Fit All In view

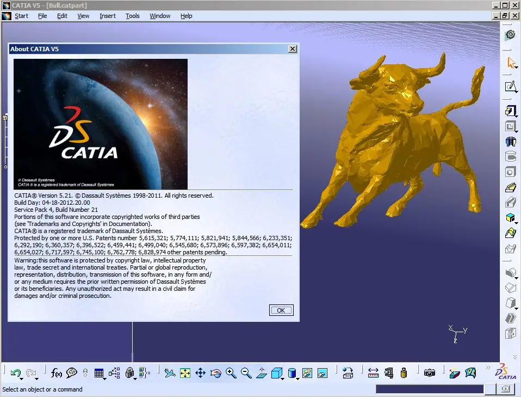pyautogui.click(x=185, y=373)
